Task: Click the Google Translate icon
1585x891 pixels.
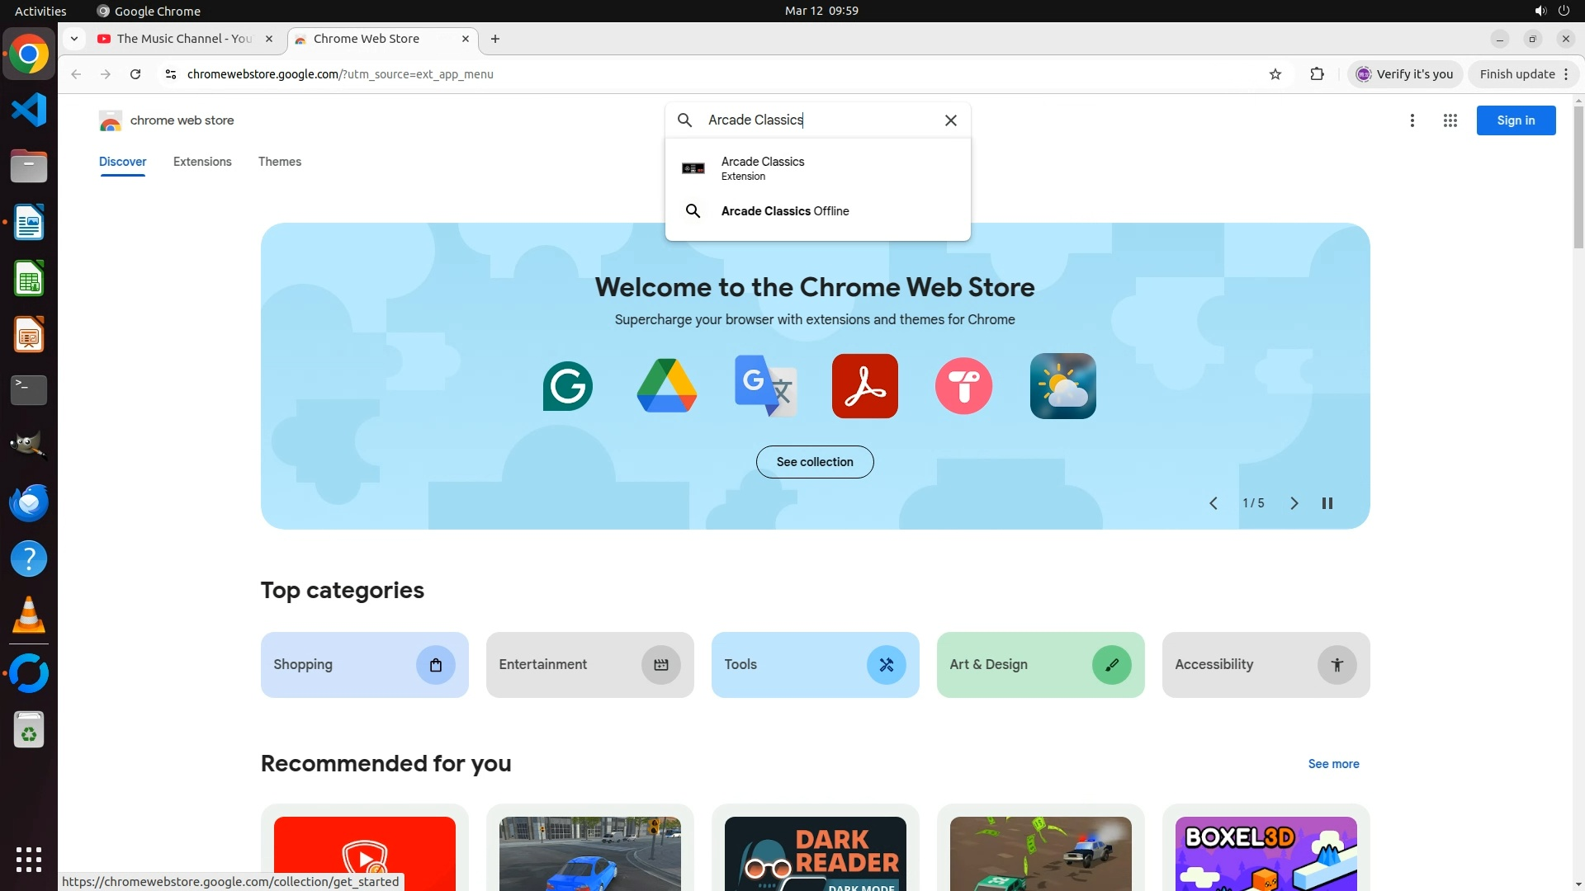Action: [765, 386]
